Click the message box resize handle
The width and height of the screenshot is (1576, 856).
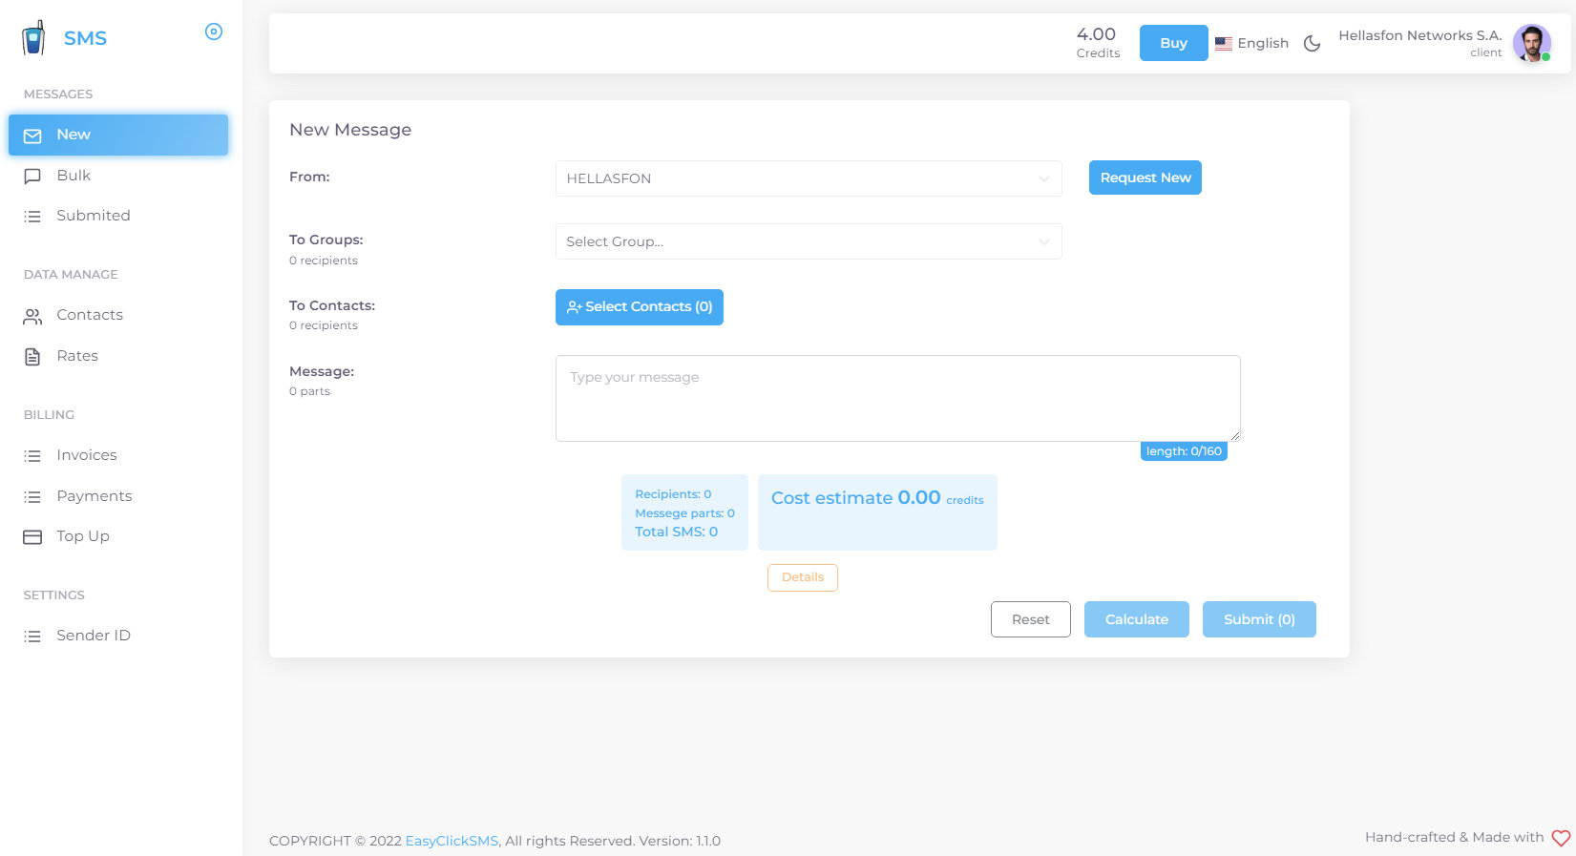pyautogui.click(x=1235, y=436)
